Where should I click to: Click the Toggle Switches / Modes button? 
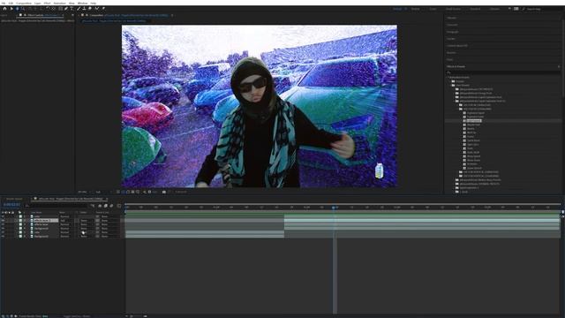coord(77,316)
